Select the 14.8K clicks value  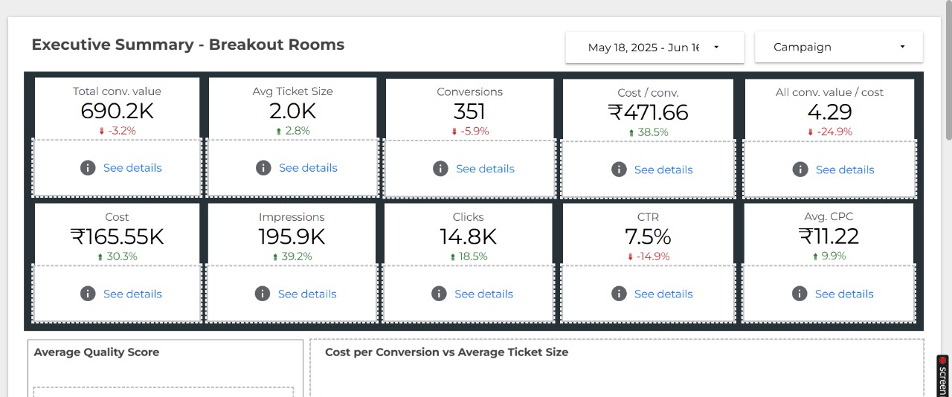click(x=468, y=236)
